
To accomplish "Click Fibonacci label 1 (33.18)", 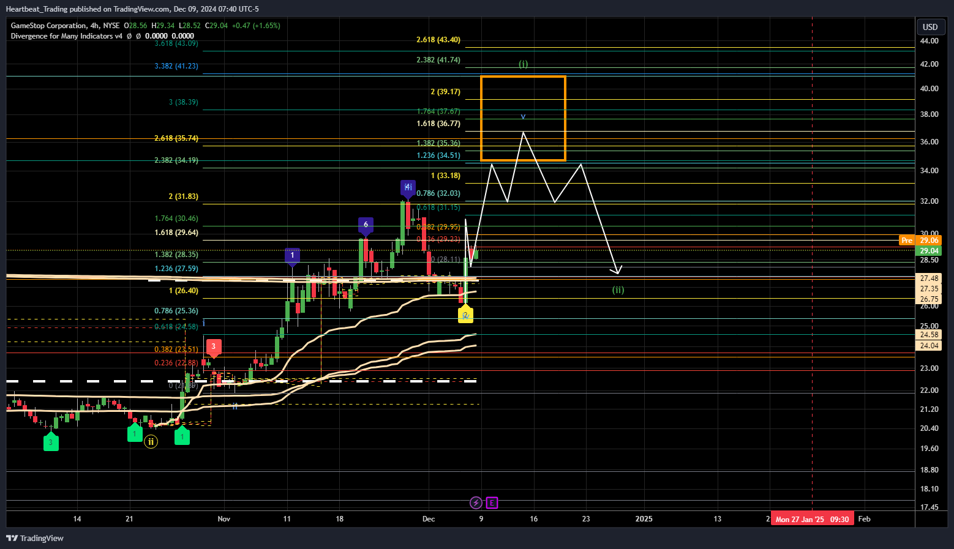I will tap(446, 176).
